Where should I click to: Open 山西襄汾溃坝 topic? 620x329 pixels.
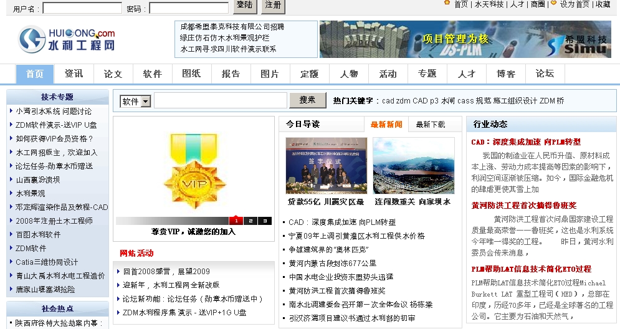tap(38, 180)
